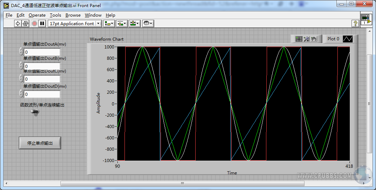Viewport: 376px width, 190px height.
Task: Click the horizontal scrollbar thumb
Action: pyautogui.click(x=182, y=184)
